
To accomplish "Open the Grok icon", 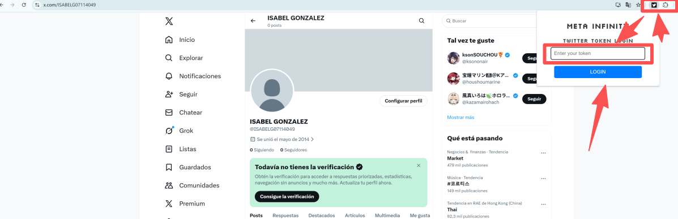I will click(169, 131).
